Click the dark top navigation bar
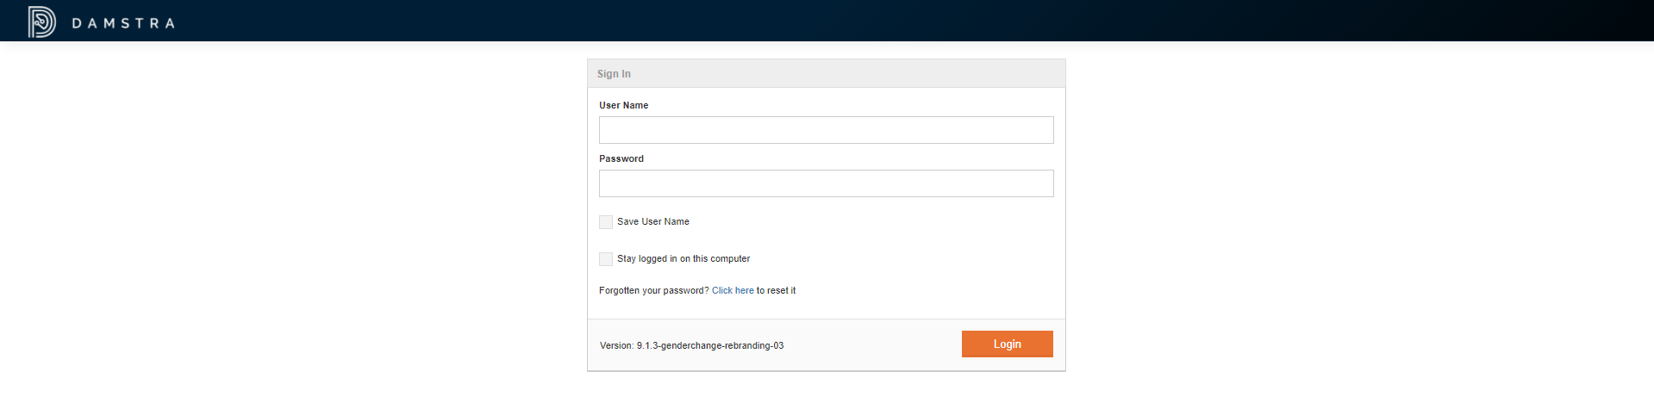The width and height of the screenshot is (1654, 403). point(862,21)
